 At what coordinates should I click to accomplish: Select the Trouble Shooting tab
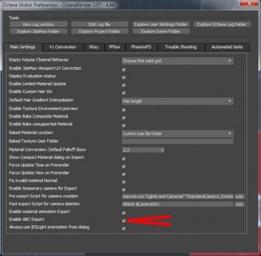point(181,47)
